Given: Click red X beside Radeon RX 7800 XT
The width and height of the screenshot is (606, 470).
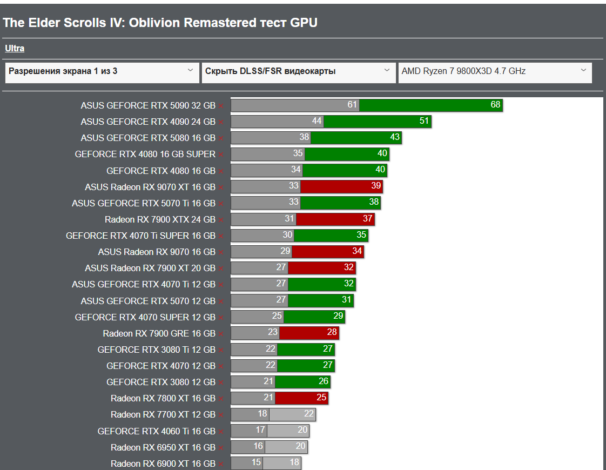Looking at the screenshot, I should pyautogui.click(x=221, y=399).
